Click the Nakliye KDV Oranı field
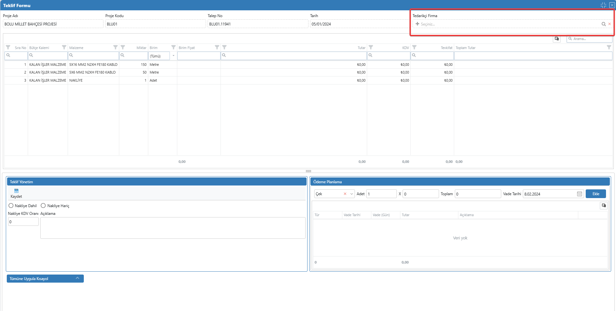Viewport: 616px width, 311px height. [23, 222]
